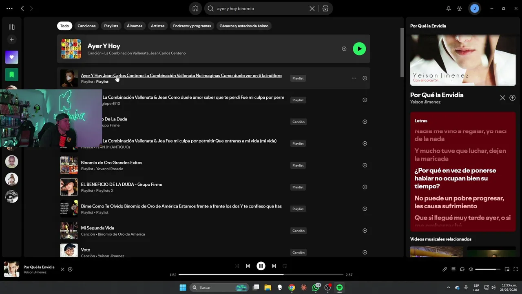Screen dimensions: 522x294
Task: Mute with the volume speaker icon
Action: coord(471,269)
